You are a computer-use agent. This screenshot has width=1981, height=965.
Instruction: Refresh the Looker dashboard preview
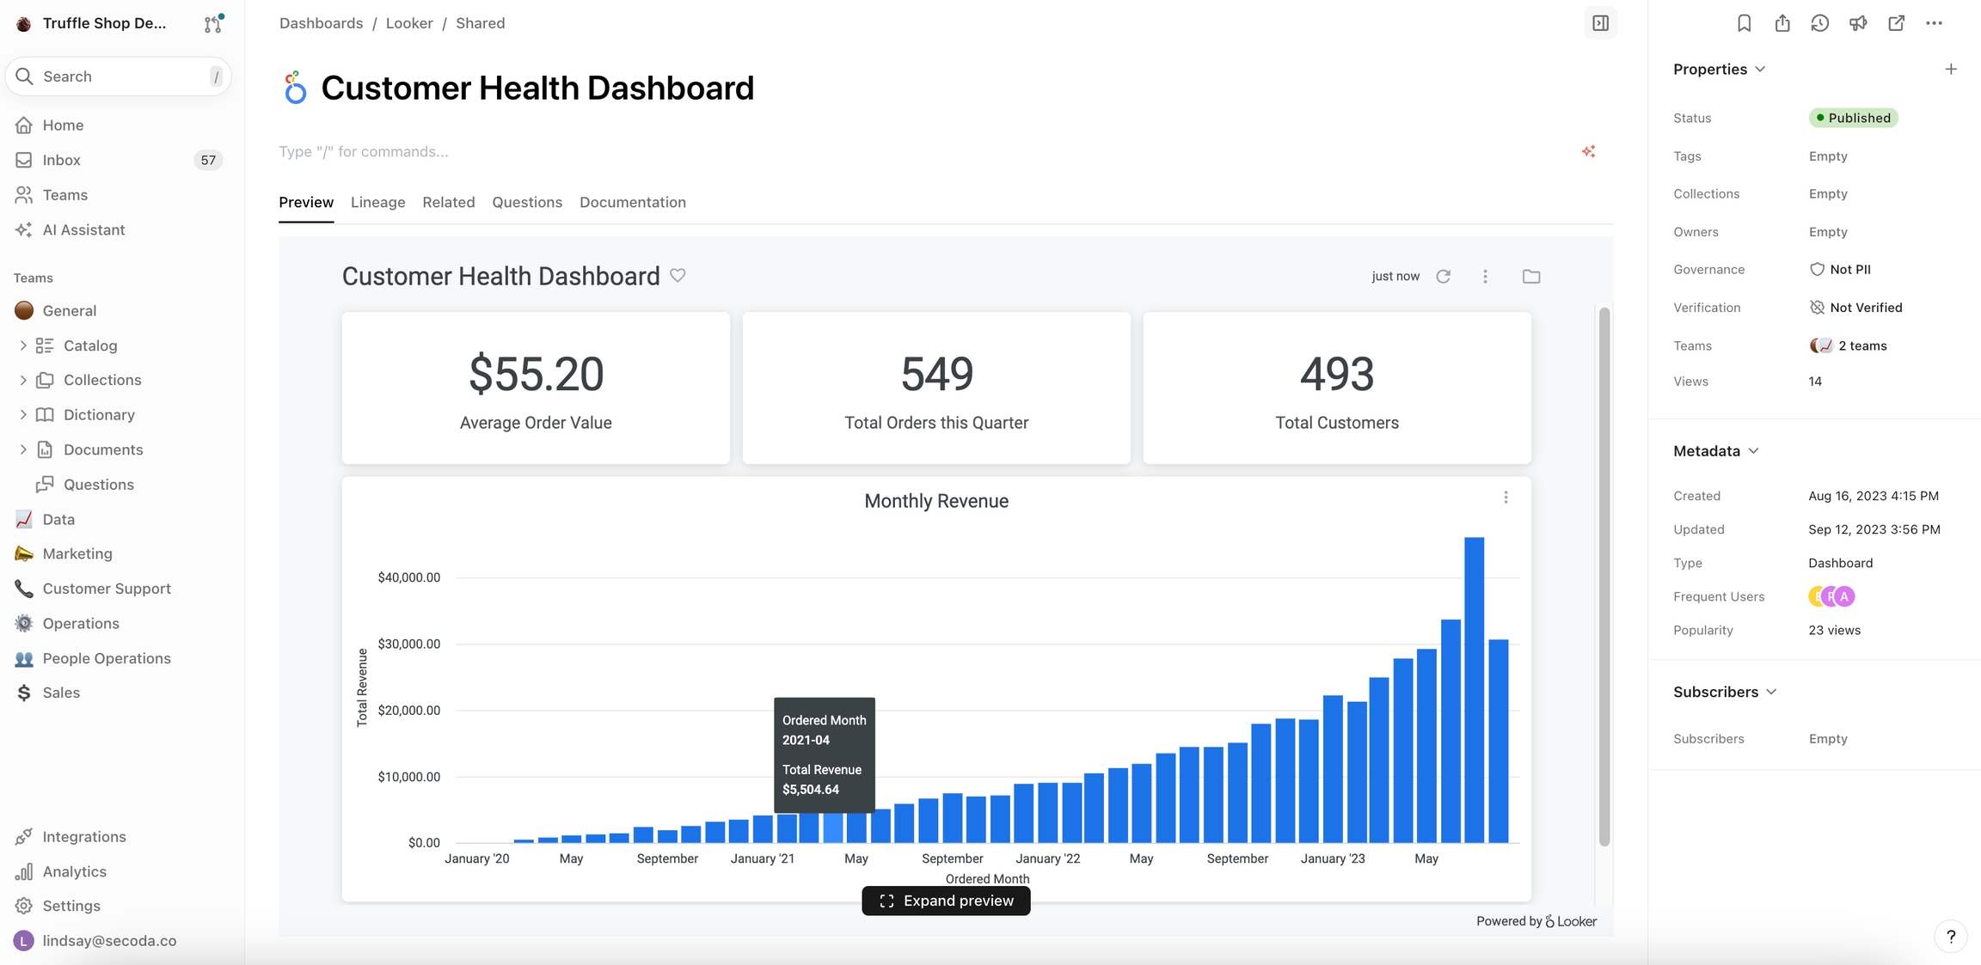[1444, 276]
